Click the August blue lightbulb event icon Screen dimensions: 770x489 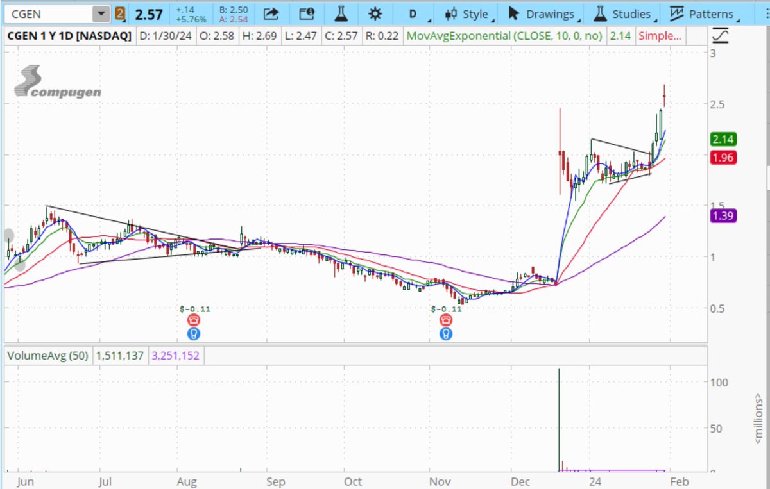[x=194, y=334]
